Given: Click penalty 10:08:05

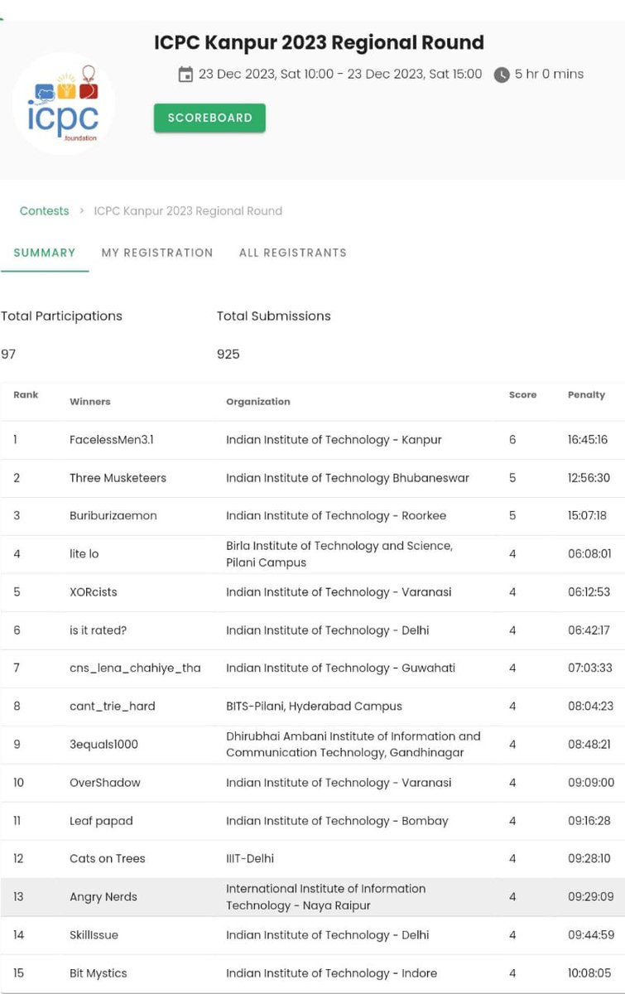Looking at the screenshot, I should tap(589, 973).
